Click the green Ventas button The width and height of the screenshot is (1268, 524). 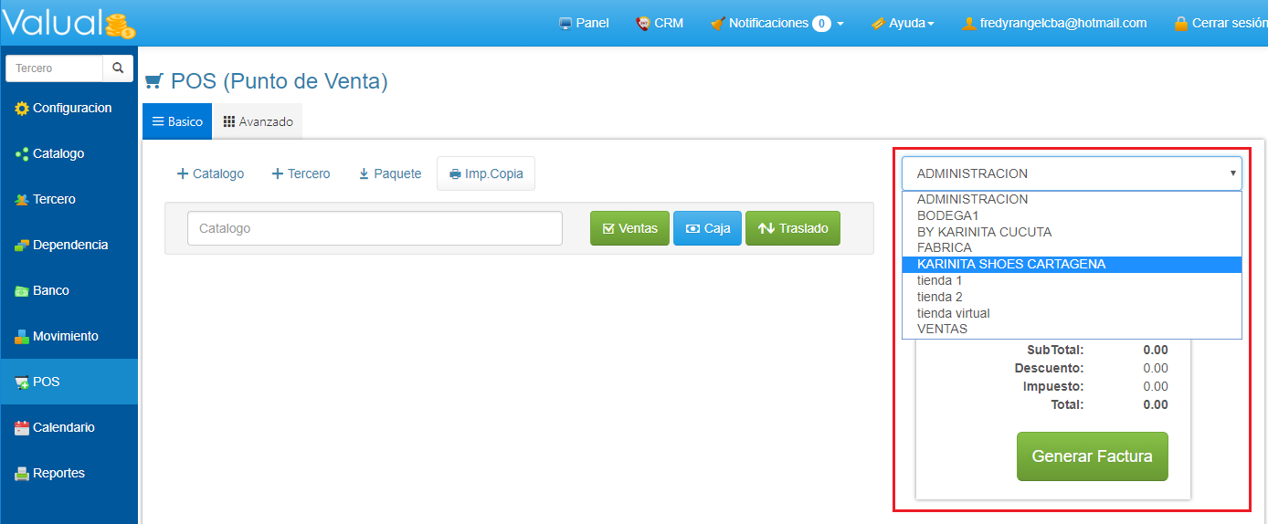click(x=629, y=228)
